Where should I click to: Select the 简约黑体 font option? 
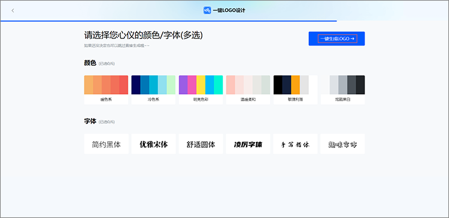tap(106, 144)
